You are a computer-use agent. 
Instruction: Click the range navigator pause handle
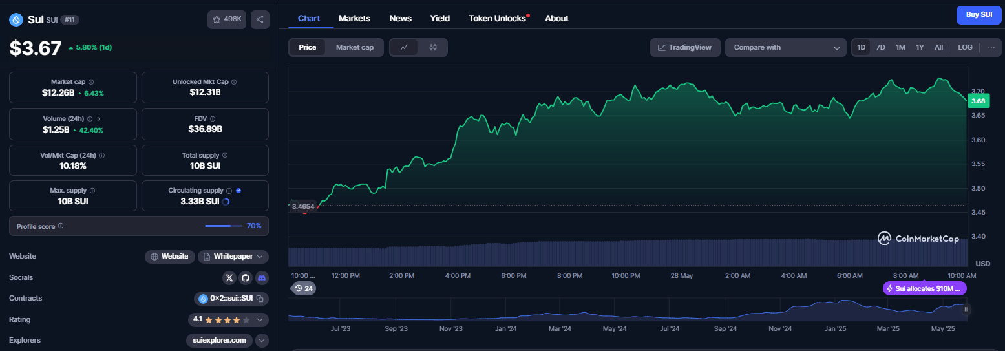(966, 310)
